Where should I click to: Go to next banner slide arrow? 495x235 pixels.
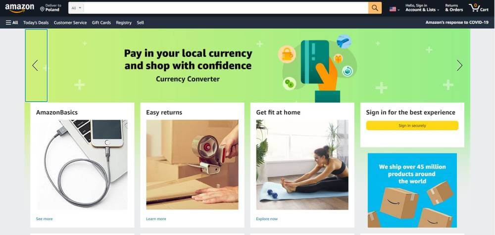[x=459, y=65]
